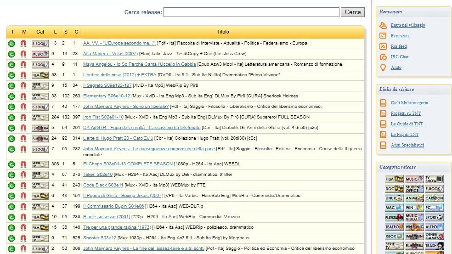Click E-BOOK icon in Maya Angelou row
The width and height of the screenshot is (452, 254).
(40, 65)
